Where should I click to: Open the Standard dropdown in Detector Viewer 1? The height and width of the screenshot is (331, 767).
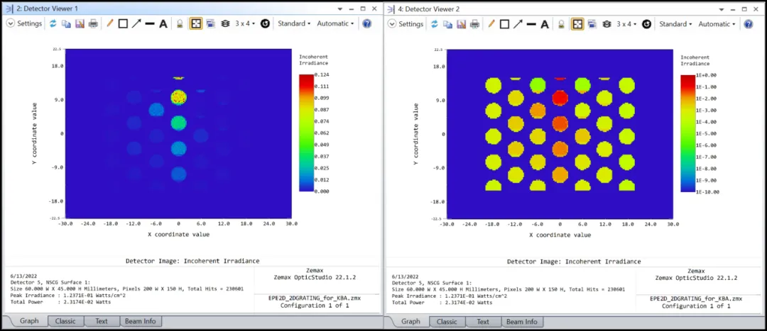coord(294,23)
